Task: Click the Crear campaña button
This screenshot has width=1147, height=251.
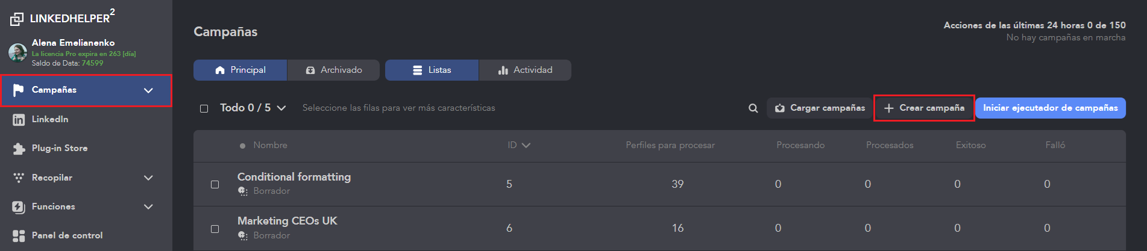Action: 924,108
